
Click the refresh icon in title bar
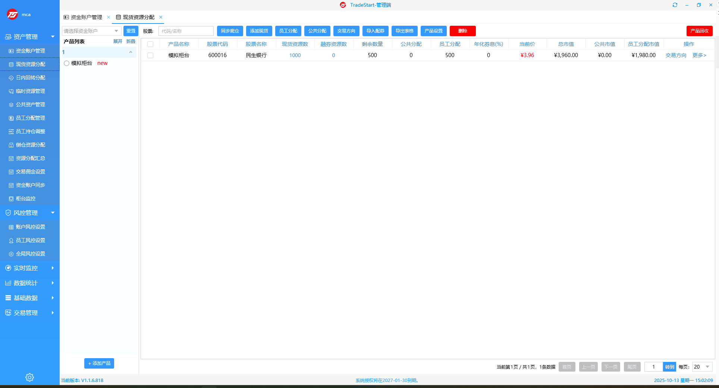click(675, 5)
